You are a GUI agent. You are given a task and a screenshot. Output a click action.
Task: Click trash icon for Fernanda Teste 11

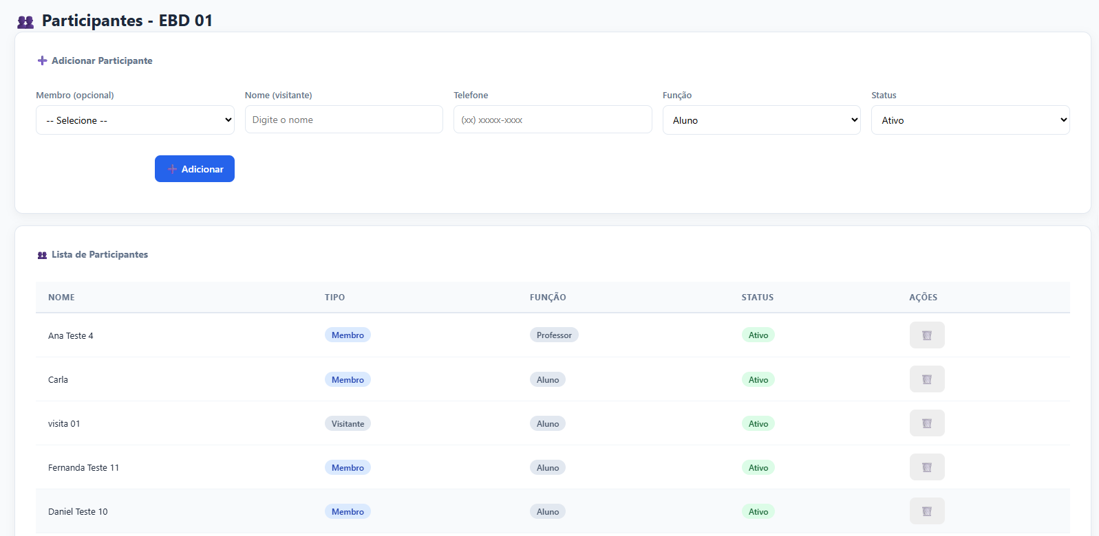pos(927,467)
